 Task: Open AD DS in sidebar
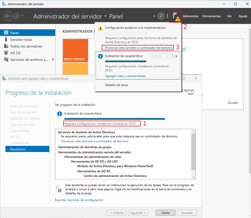pos(15,53)
